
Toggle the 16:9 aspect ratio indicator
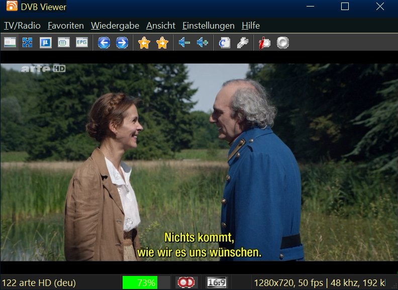click(217, 282)
